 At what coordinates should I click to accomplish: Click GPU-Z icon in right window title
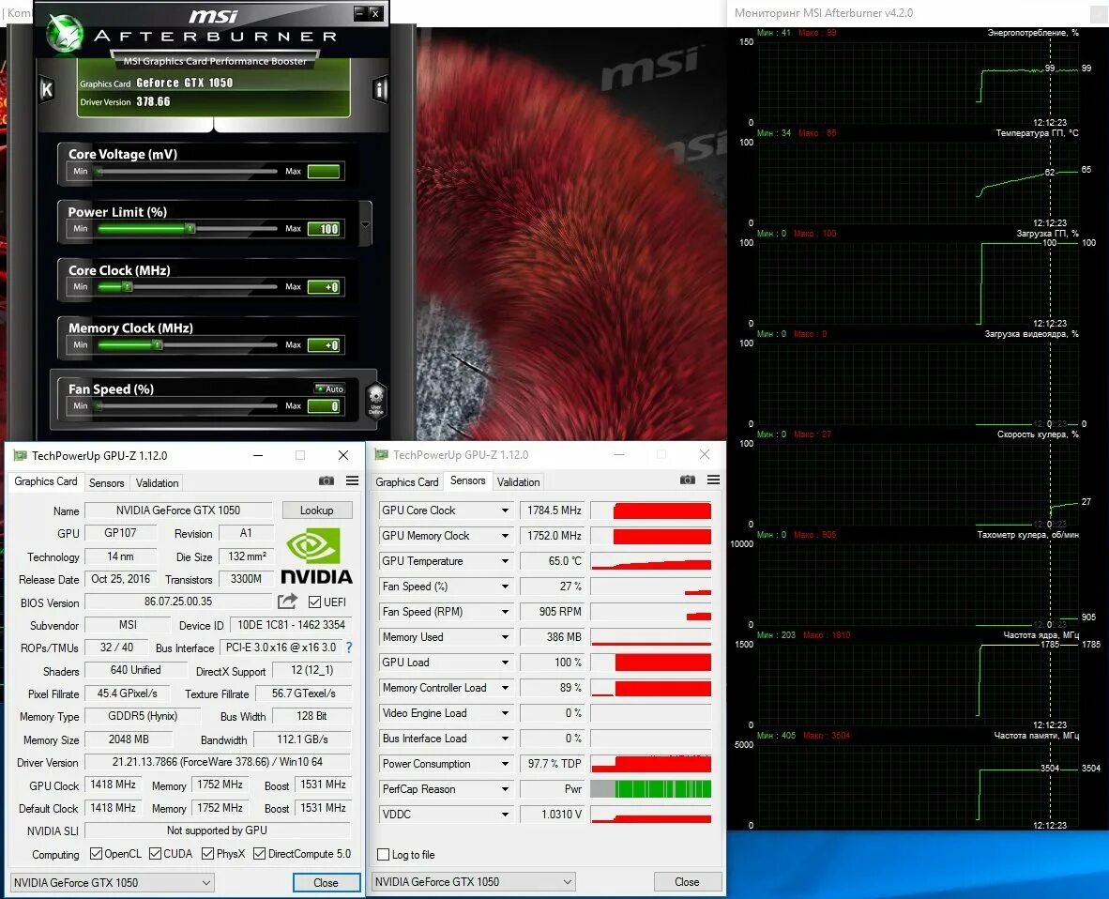(382, 455)
